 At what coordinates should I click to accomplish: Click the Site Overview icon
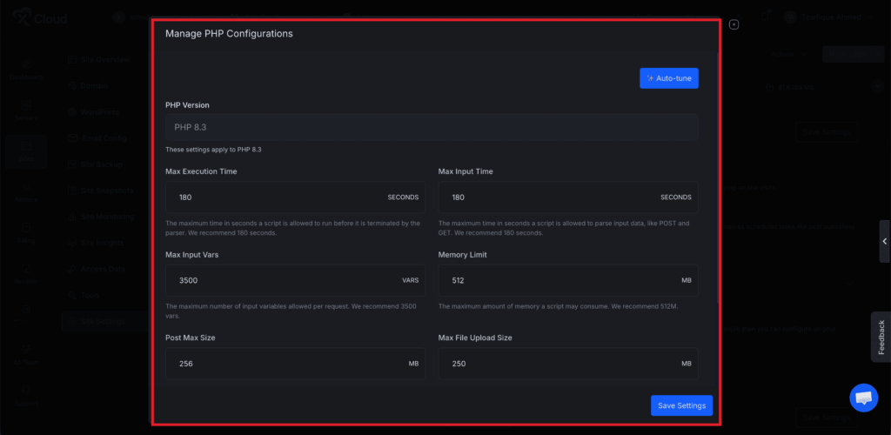click(73, 59)
